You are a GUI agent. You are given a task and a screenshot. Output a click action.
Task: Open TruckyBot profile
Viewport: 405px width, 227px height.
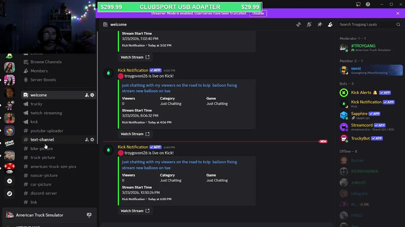click(370, 138)
